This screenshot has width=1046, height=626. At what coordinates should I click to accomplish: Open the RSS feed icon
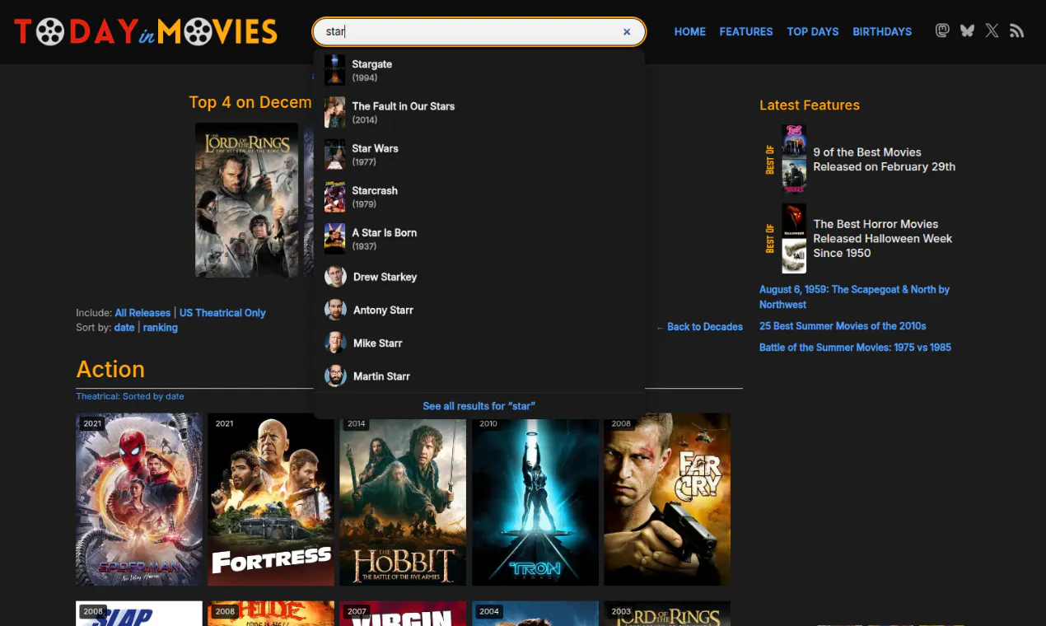point(1016,30)
